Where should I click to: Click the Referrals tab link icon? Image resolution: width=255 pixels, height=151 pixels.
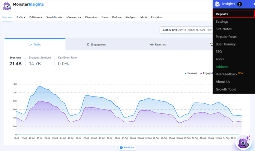coord(152,45)
